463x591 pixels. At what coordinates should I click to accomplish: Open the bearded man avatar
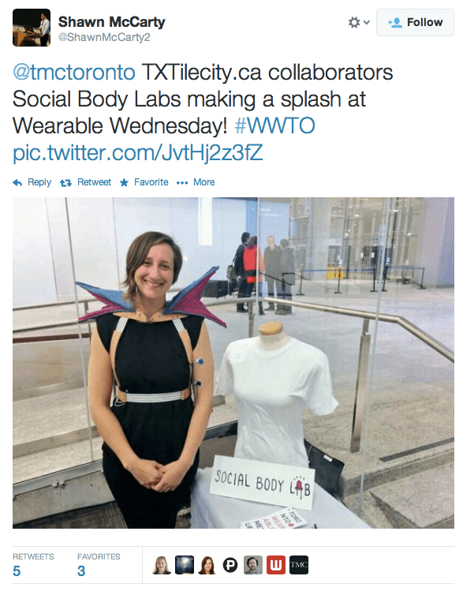(252, 565)
